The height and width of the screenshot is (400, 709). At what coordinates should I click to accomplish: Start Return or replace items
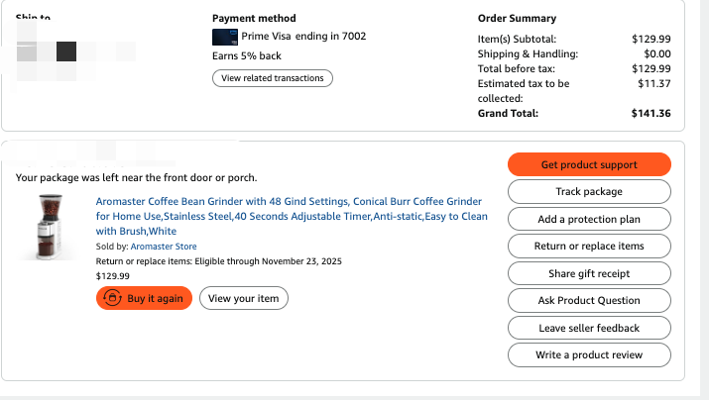point(589,246)
